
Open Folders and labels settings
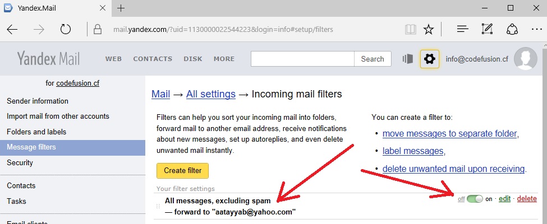click(x=36, y=132)
